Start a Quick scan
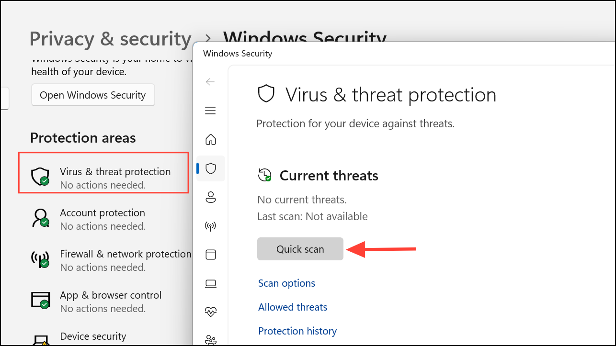This screenshot has width=616, height=346. [x=300, y=249]
